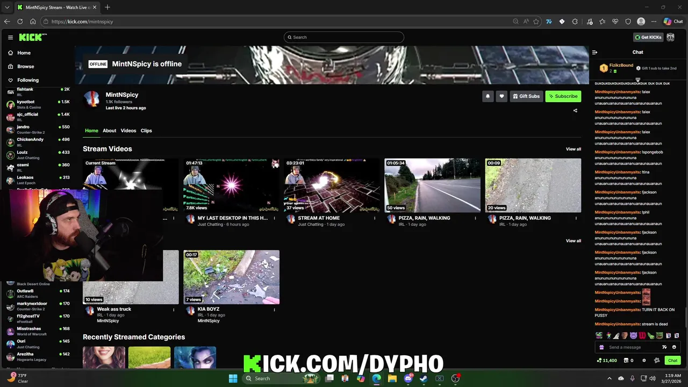Click browser back arrow
This screenshot has height=387, width=688.
7,21
